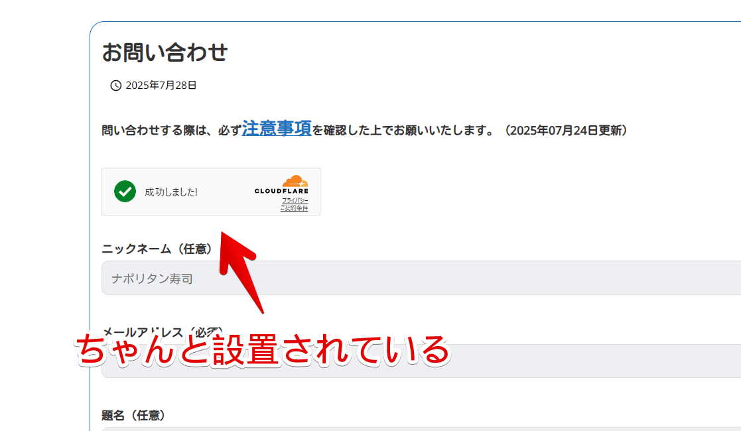Open the ご契約条件 link
741x431 pixels.
(295, 209)
